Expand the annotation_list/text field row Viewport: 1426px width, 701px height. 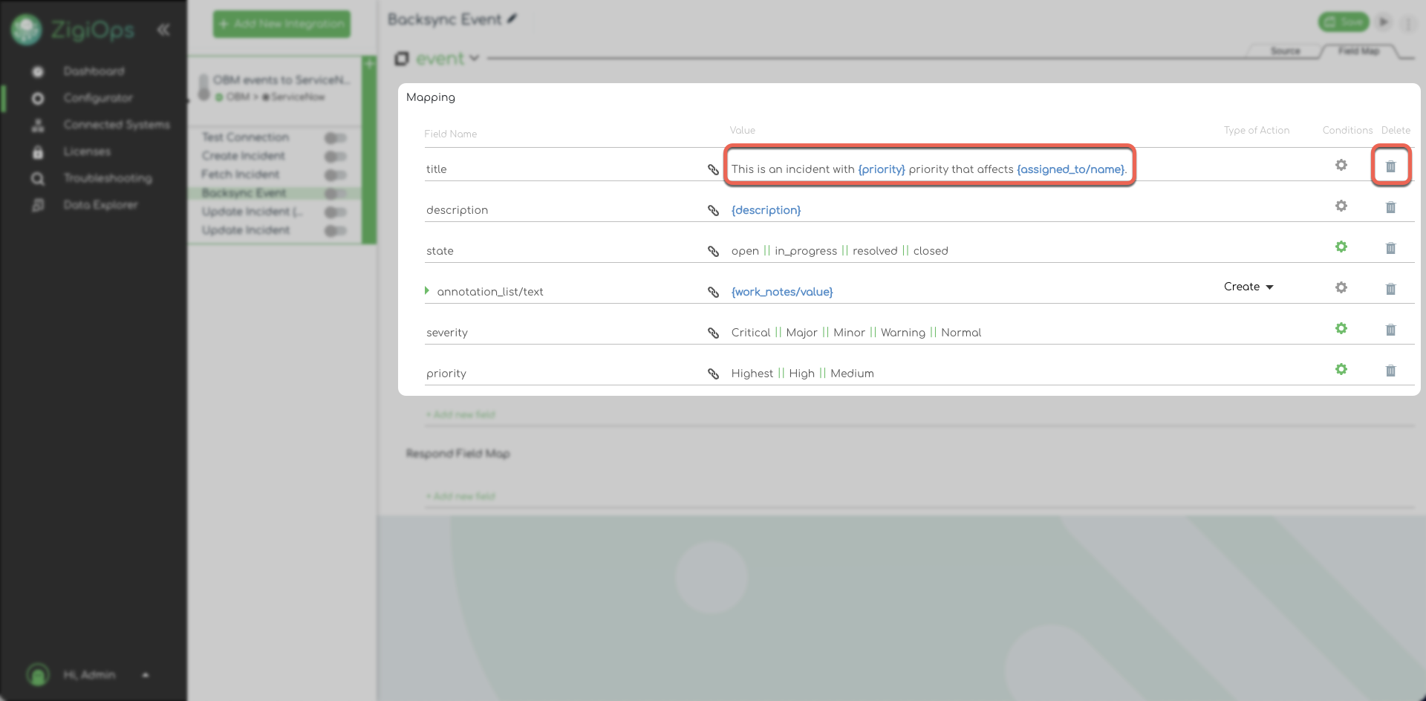click(x=427, y=290)
